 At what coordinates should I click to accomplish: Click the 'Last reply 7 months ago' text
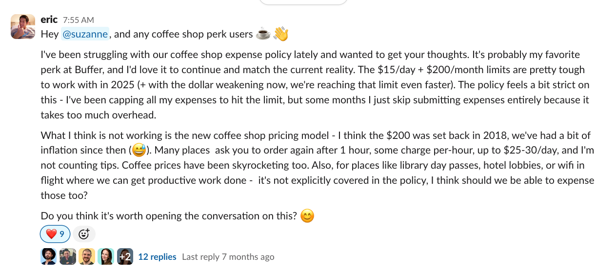point(228,256)
